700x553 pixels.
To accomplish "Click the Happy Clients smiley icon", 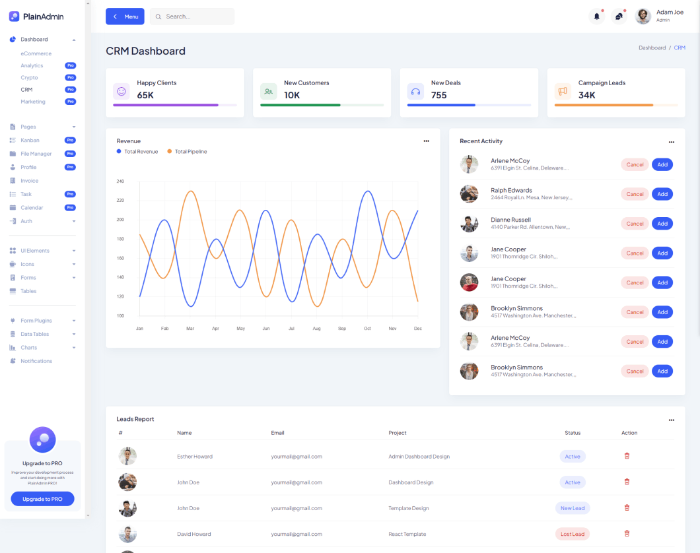I will pos(121,91).
